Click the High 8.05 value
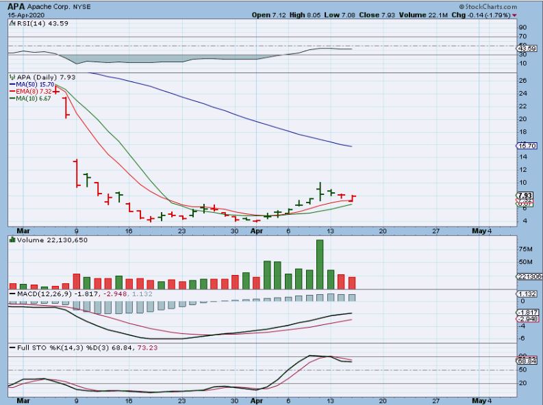The image size is (543, 405). (305, 15)
